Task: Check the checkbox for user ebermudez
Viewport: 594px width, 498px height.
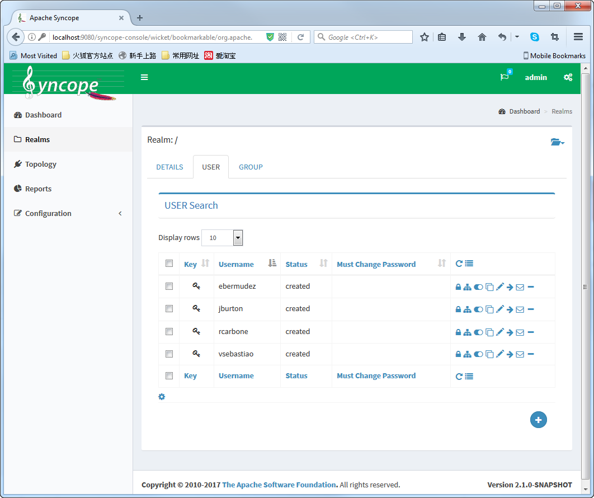Action: pos(169,286)
